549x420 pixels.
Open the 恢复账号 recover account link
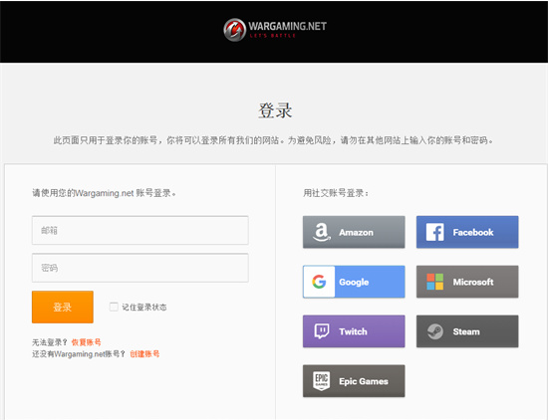(86, 342)
